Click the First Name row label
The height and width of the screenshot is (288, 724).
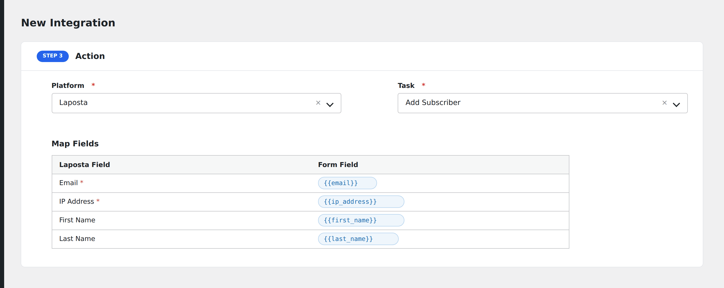click(x=77, y=220)
